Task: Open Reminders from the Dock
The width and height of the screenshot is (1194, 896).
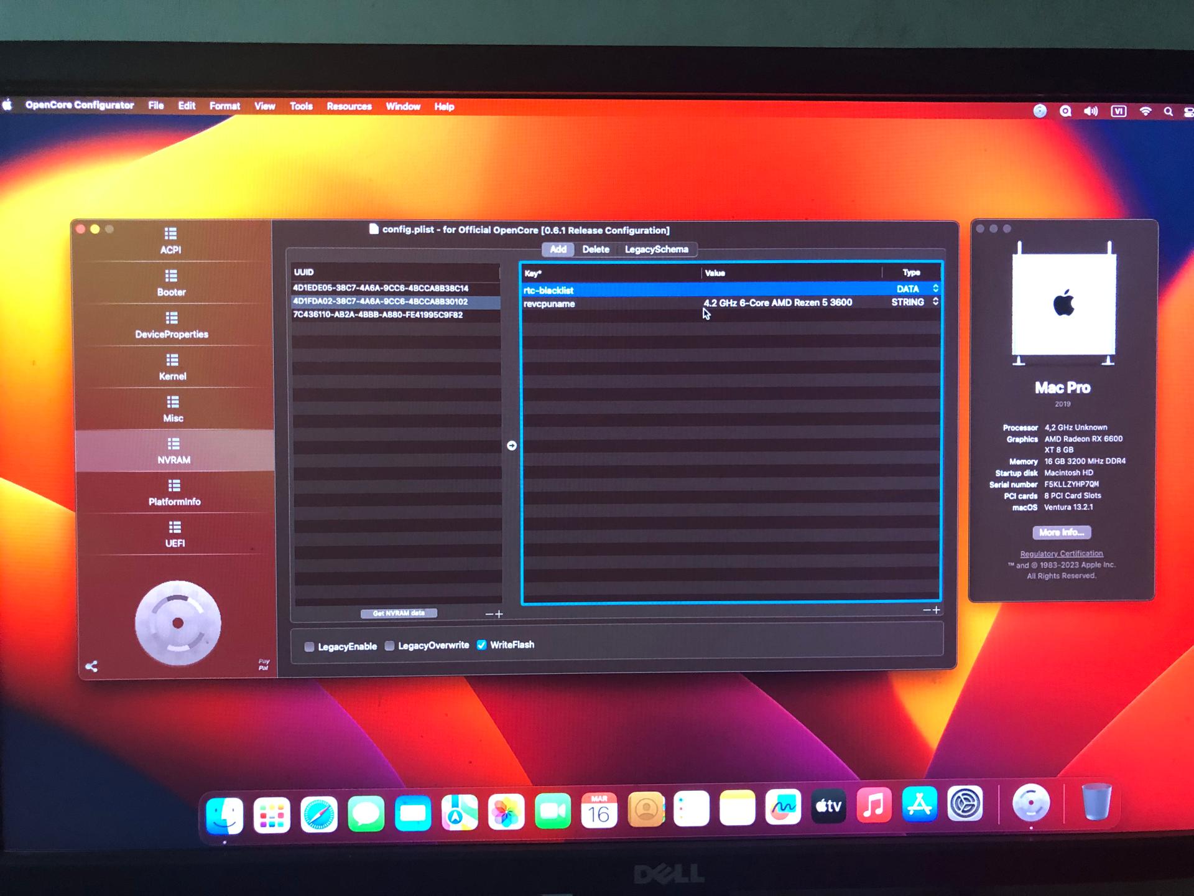Action: 692,809
